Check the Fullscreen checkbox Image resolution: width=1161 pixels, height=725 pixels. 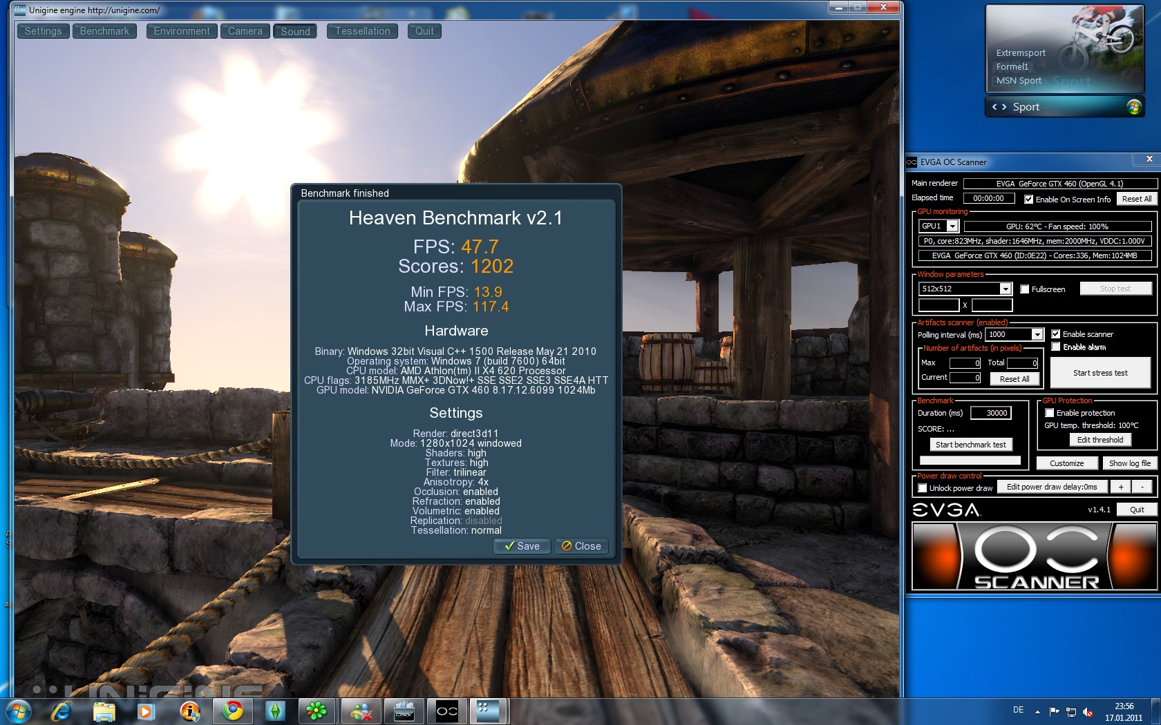point(1025,289)
